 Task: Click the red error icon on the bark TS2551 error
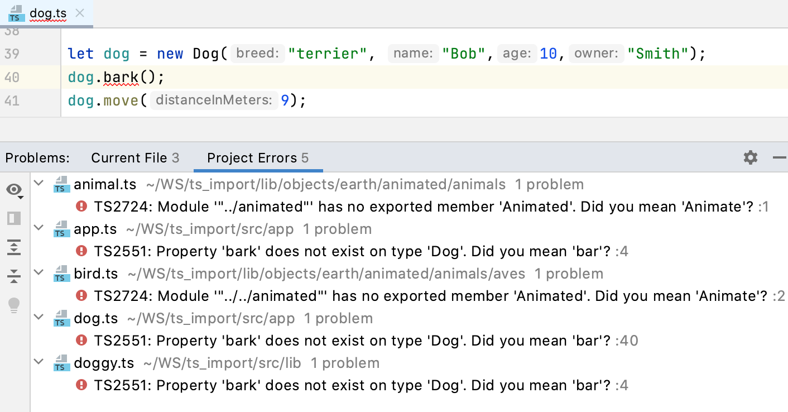(x=81, y=251)
